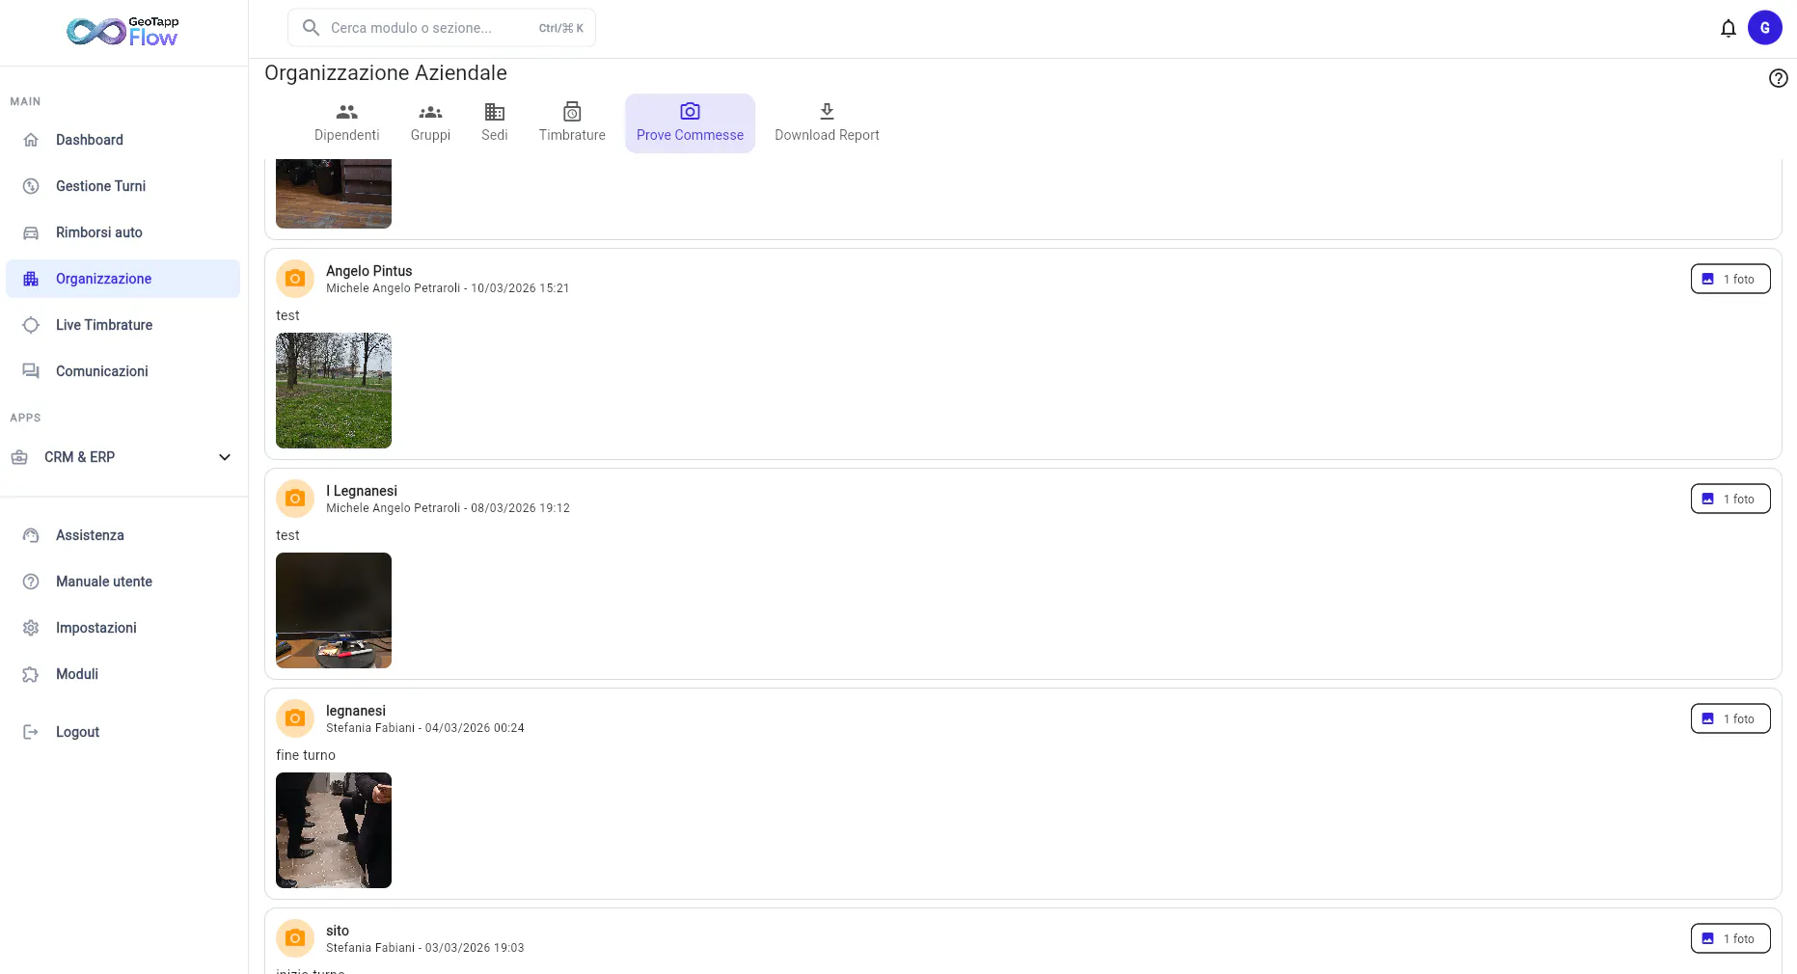Click the Gestione Turni clock icon
The height and width of the screenshot is (974, 1797).
[31, 186]
